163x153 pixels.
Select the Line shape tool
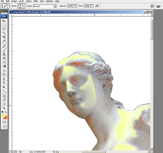[4, 91]
